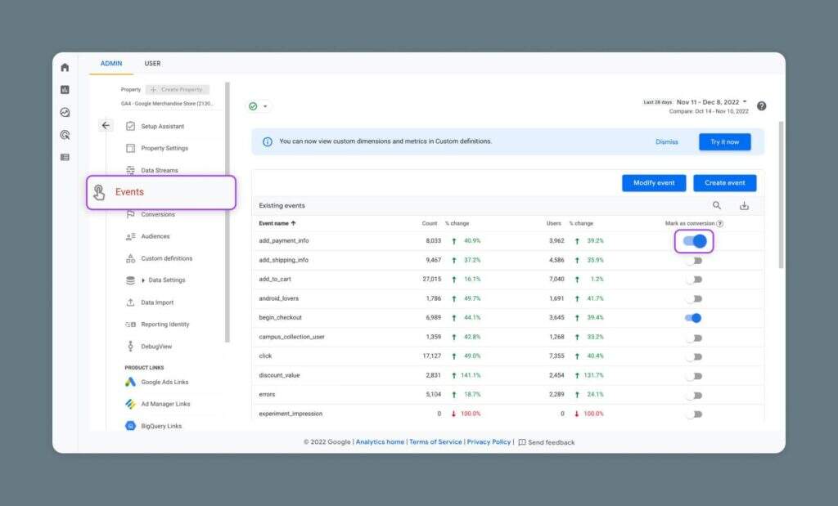
Task: Dismiss the custom definitions banner
Action: [666, 141]
